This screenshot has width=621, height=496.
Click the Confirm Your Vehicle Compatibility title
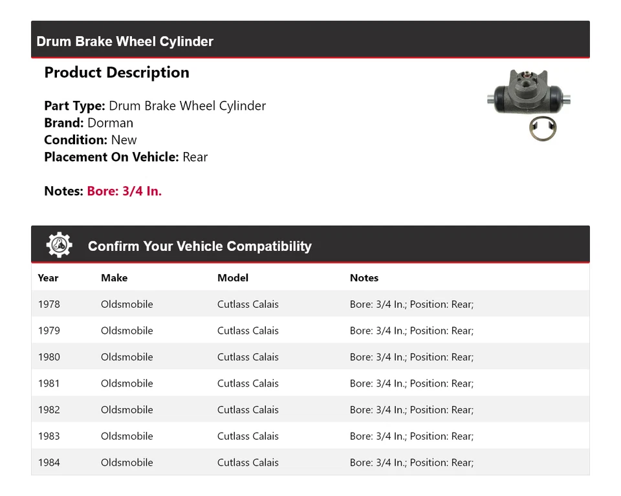pyautogui.click(x=199, y=246)
